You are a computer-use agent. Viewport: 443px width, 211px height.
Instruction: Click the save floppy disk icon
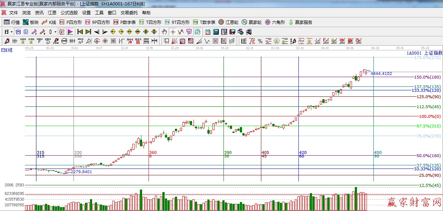(x=232, y=32)
